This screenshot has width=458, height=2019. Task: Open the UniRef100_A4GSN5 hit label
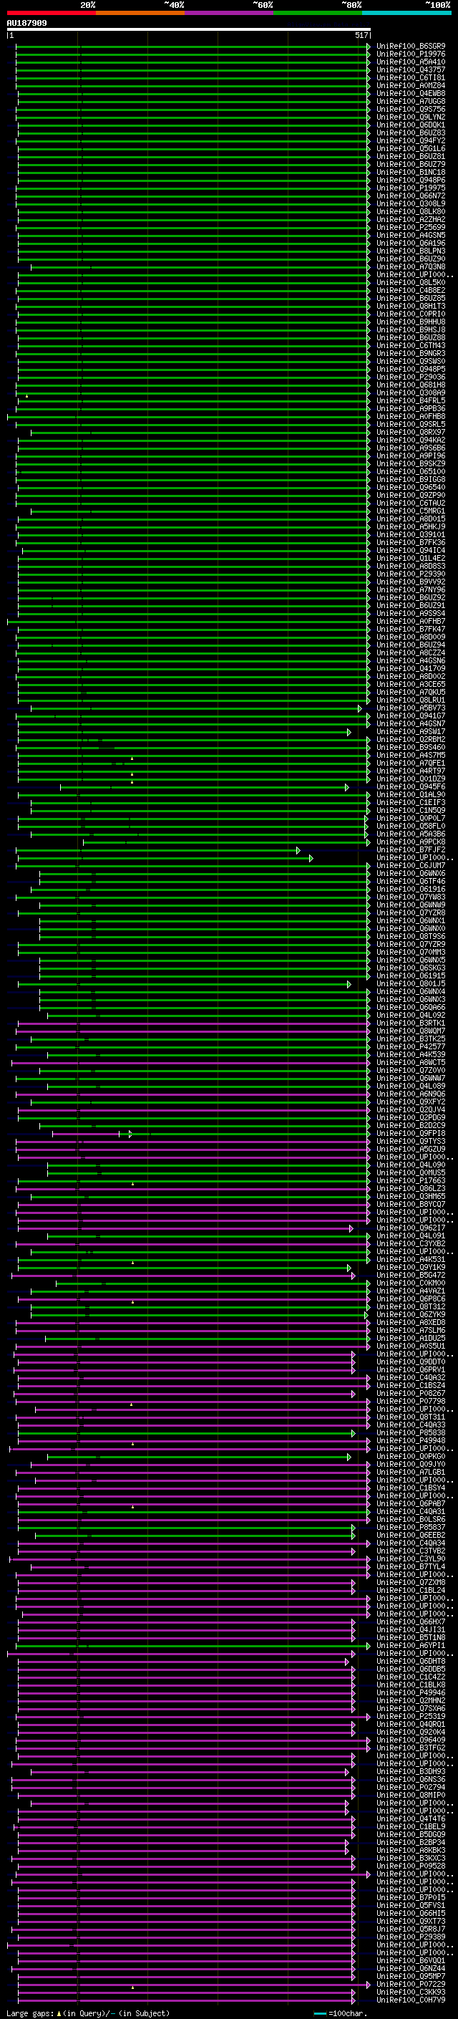pos(411,235)
